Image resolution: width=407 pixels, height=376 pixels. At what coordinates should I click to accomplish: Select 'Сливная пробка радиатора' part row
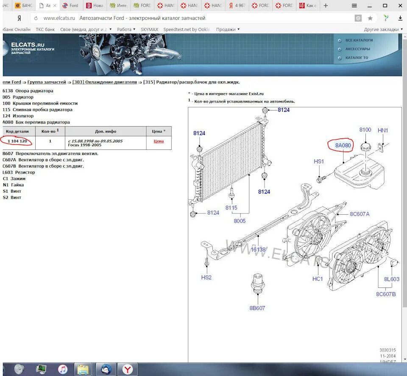pos(38,109)
